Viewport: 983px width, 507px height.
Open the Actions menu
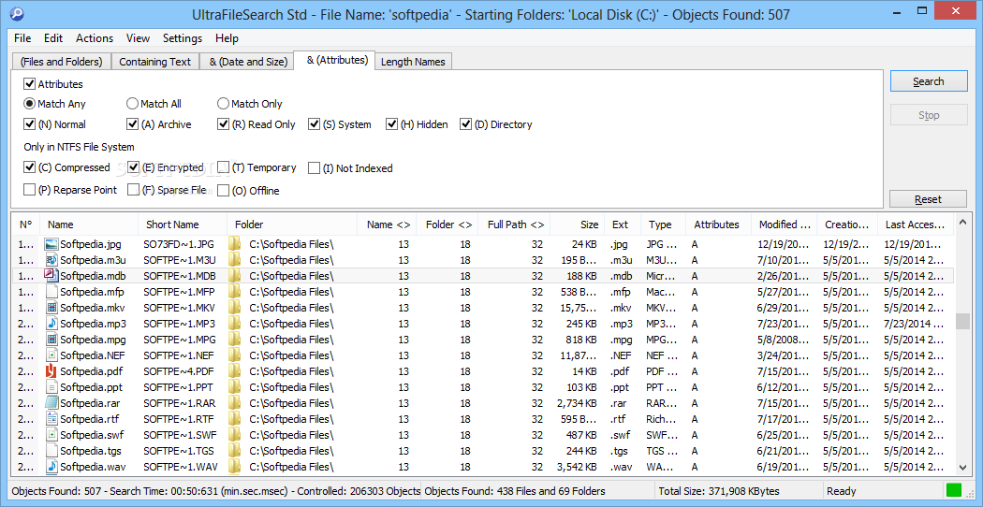click(x=95, y=38)
